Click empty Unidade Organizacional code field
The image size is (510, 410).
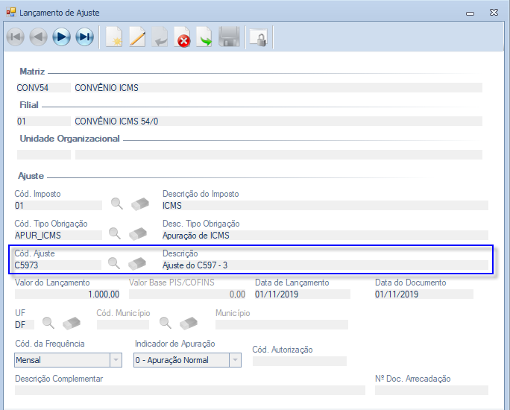pos(43,154)
